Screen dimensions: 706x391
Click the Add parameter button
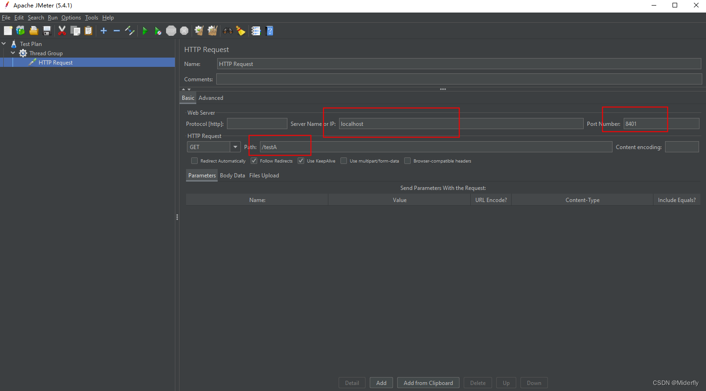[381, 383]
